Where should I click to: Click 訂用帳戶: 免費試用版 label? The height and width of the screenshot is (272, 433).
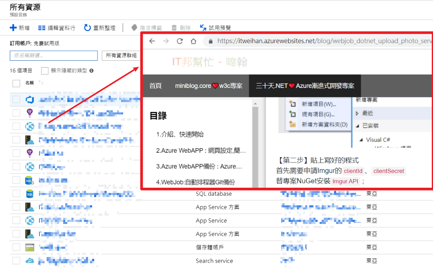(35, 43)
